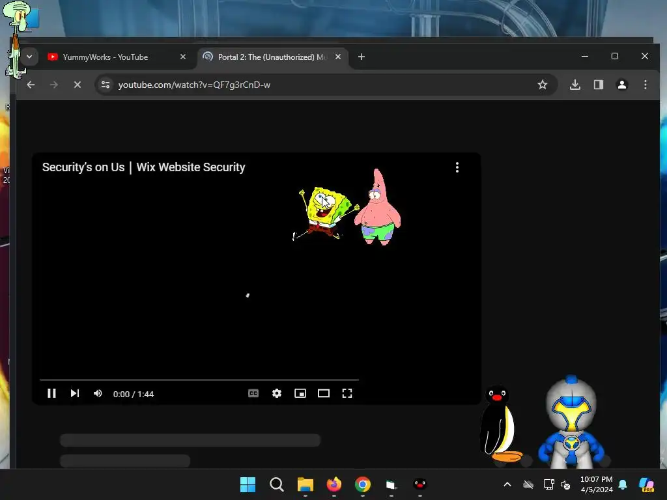Click the video progress bar
Screen dimensions: 667x500
(199, 380)
